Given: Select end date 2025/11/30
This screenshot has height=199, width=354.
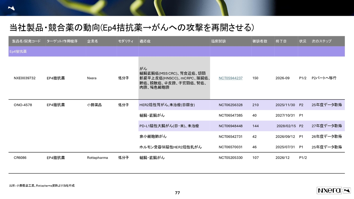Looking at the screenshot, I should click(285, 105).
